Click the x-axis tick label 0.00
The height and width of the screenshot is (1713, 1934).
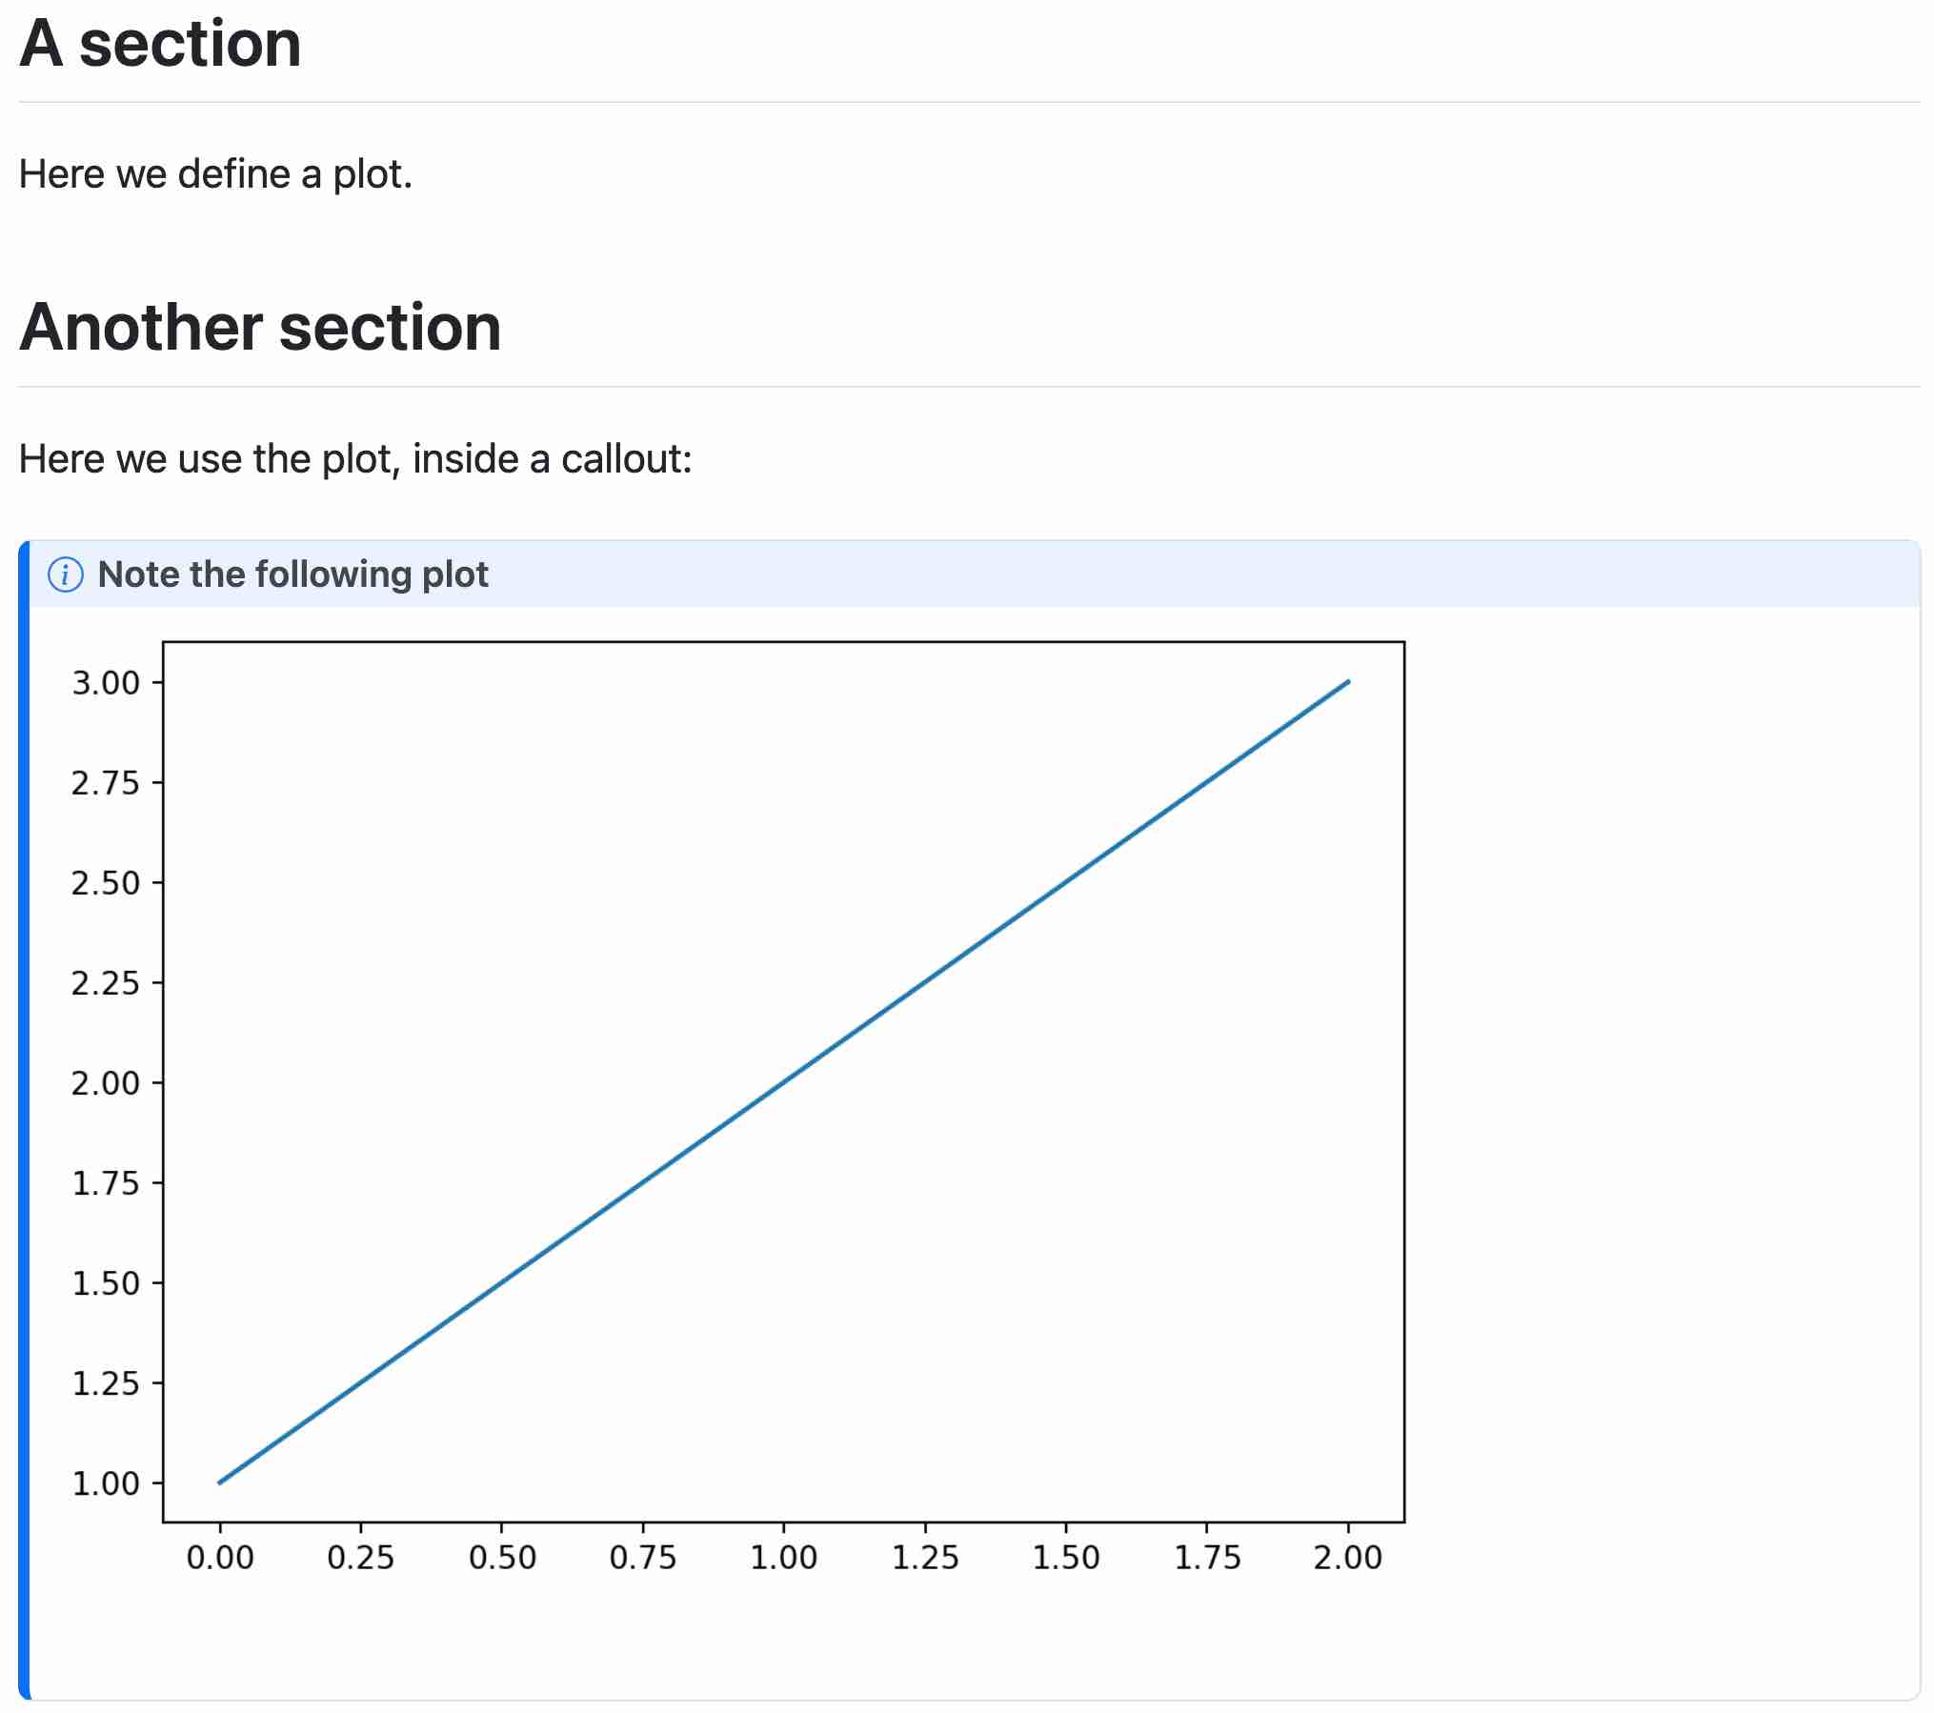click(220, 1558)
